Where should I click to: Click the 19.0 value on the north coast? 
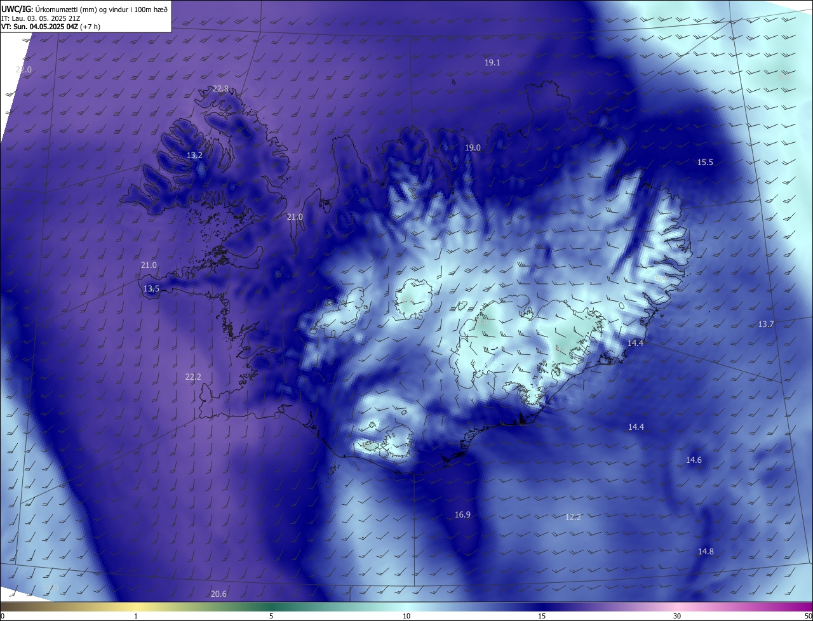(473, 147)
